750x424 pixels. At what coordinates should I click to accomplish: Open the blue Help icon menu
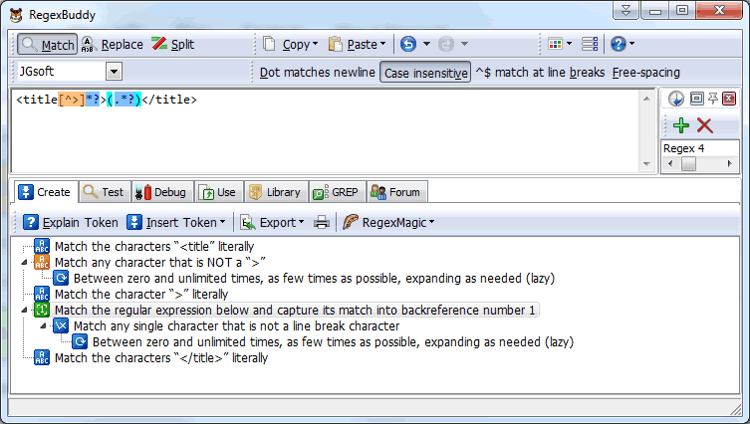pyautogui.click(x=623, y=44)
